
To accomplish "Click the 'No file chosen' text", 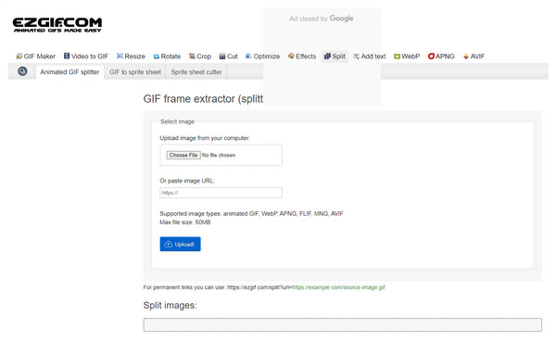I will tap(219, 155).
